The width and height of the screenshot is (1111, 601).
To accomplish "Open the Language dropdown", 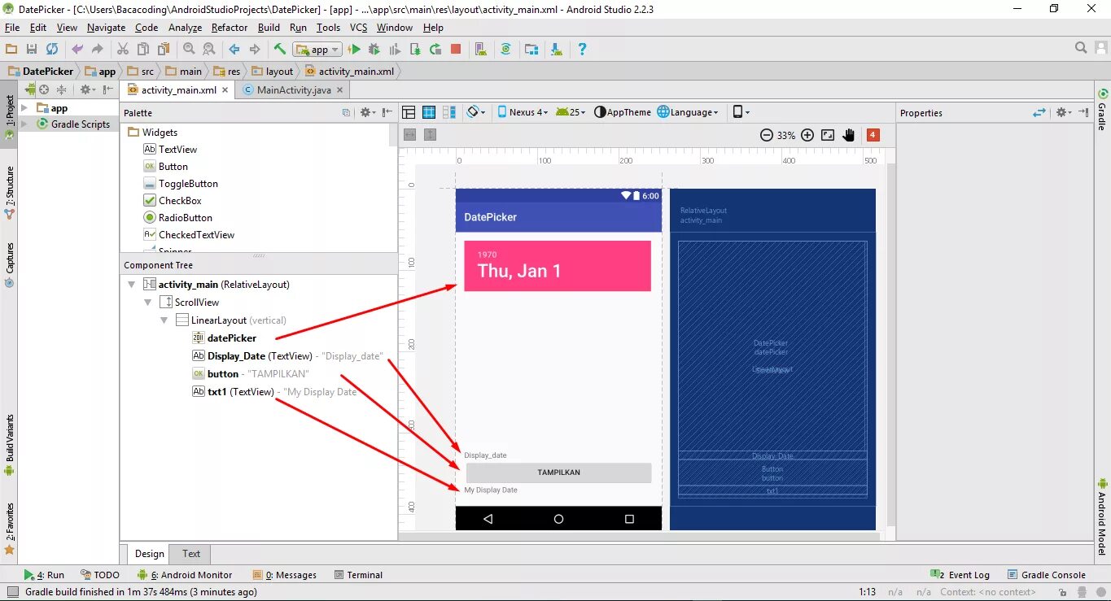I will click(x=688, y=112).
